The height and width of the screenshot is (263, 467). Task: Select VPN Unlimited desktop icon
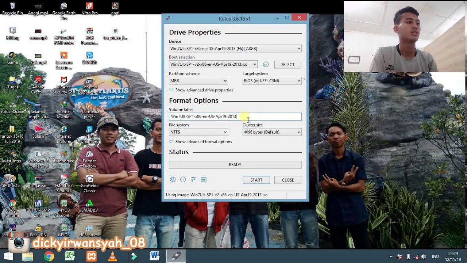[89, 135]
